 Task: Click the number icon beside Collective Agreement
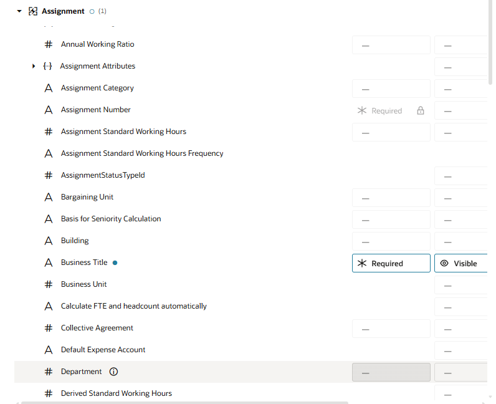[49, 329]
